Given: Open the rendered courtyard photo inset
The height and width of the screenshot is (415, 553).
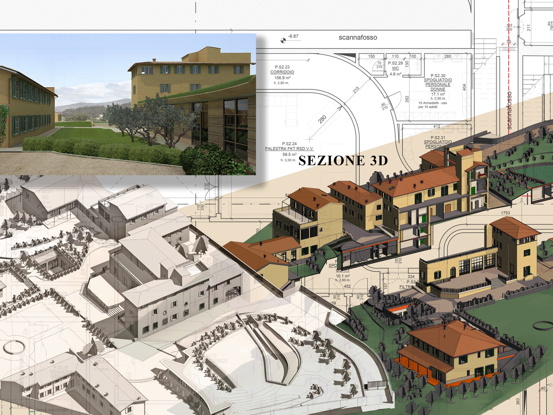Looking at the screenshot, I should (128, 104).
